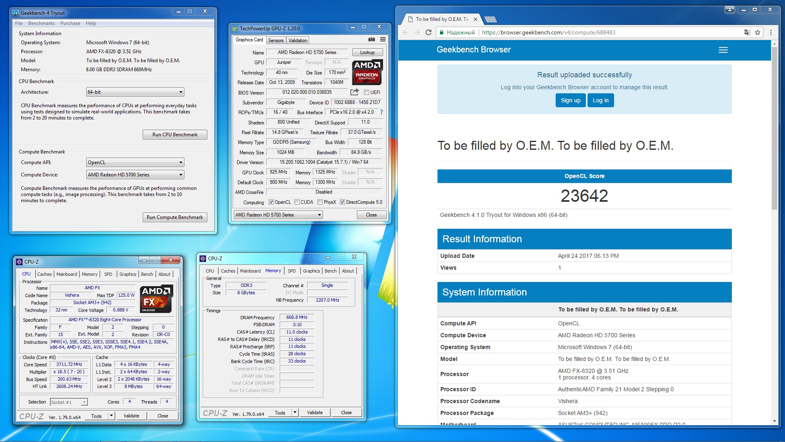This screenshot has height=442, width=785.
Task: Click the translate page icon in address bar
Action: point(747,32)
